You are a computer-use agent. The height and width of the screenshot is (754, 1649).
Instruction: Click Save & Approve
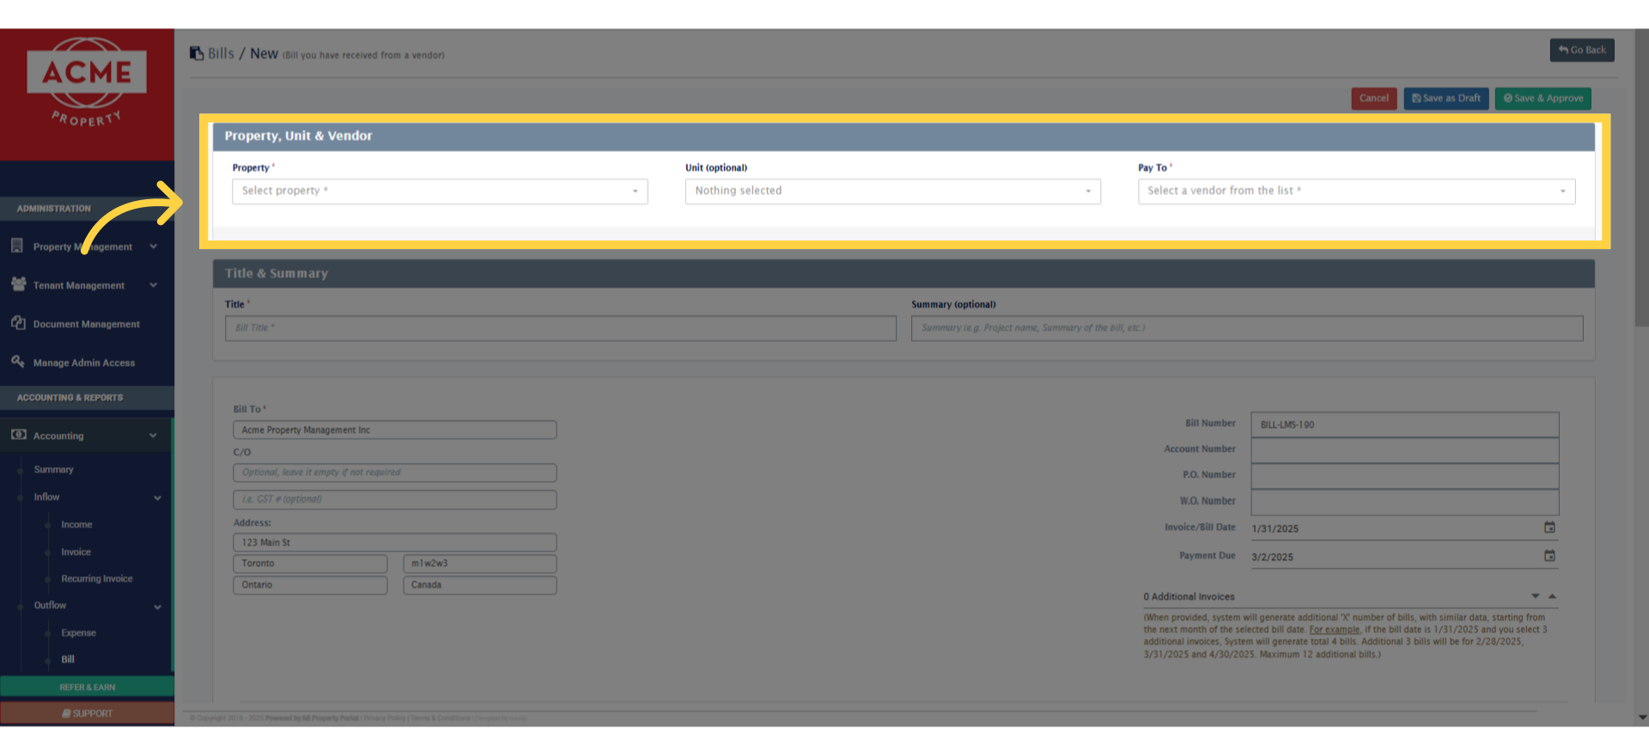(1543, 98)
